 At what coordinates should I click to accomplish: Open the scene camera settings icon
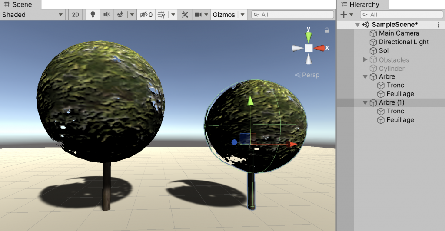199,15
